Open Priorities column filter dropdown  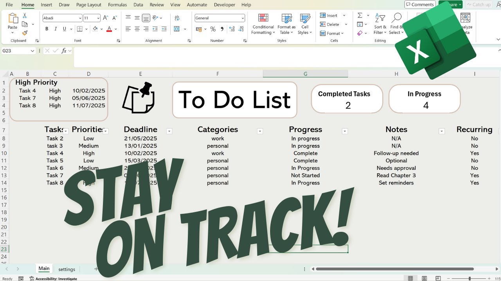(105, 131)
